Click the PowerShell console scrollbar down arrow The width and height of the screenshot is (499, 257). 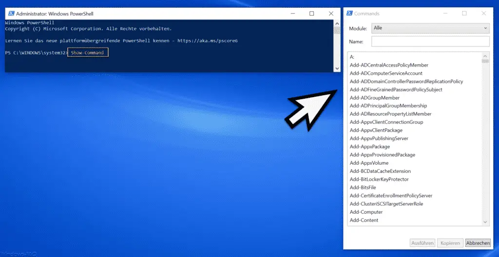(337, 69)
